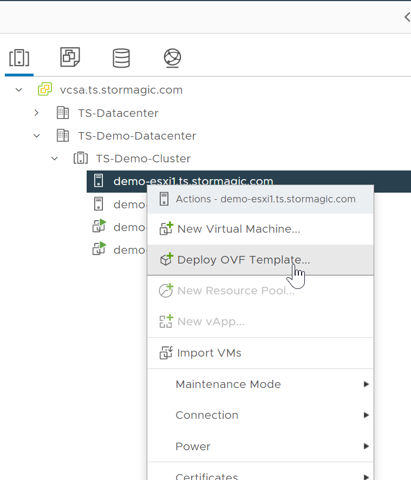411x480 pixels.
Task: Click the vCenter server icon for vcsa.ts.stormagic.com
Action: click(45, 89)
